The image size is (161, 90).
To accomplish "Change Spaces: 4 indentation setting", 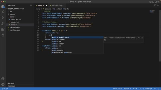I will pos(127,89).
